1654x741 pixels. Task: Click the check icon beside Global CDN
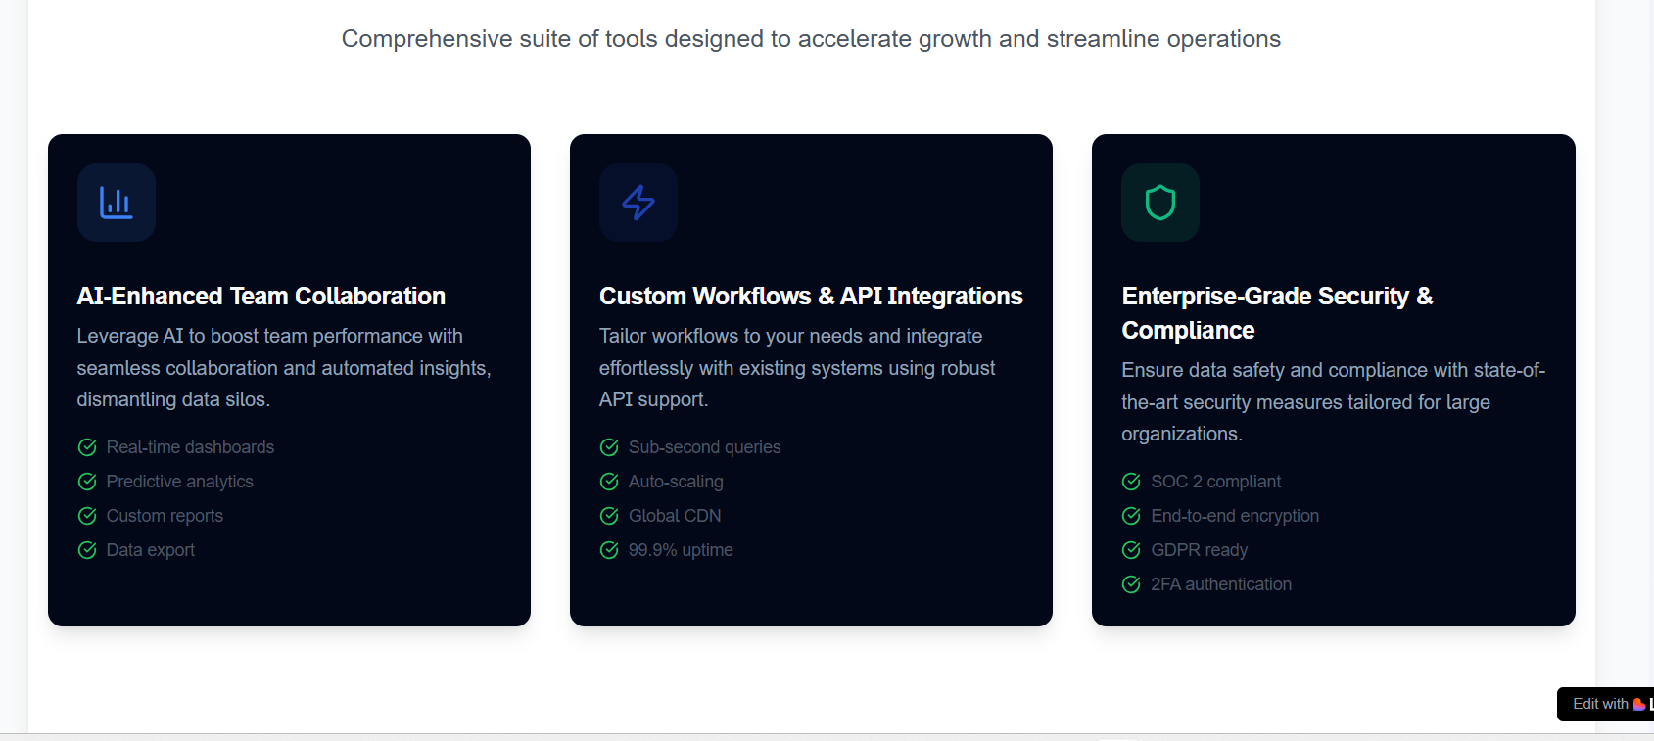(609, 516)
